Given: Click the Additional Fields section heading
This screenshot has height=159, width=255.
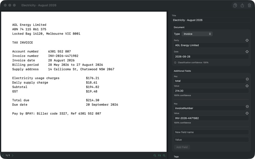Looking at the screenshot, I should pos(182,71).
